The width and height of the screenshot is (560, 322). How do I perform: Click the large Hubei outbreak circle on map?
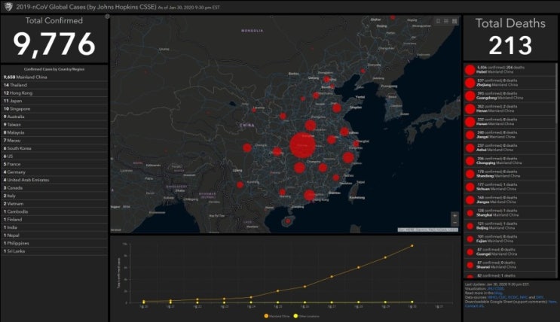click(302, 144)
